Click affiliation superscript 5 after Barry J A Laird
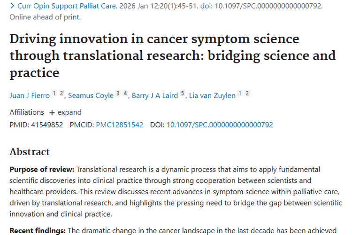 click(x=182, y=93)
